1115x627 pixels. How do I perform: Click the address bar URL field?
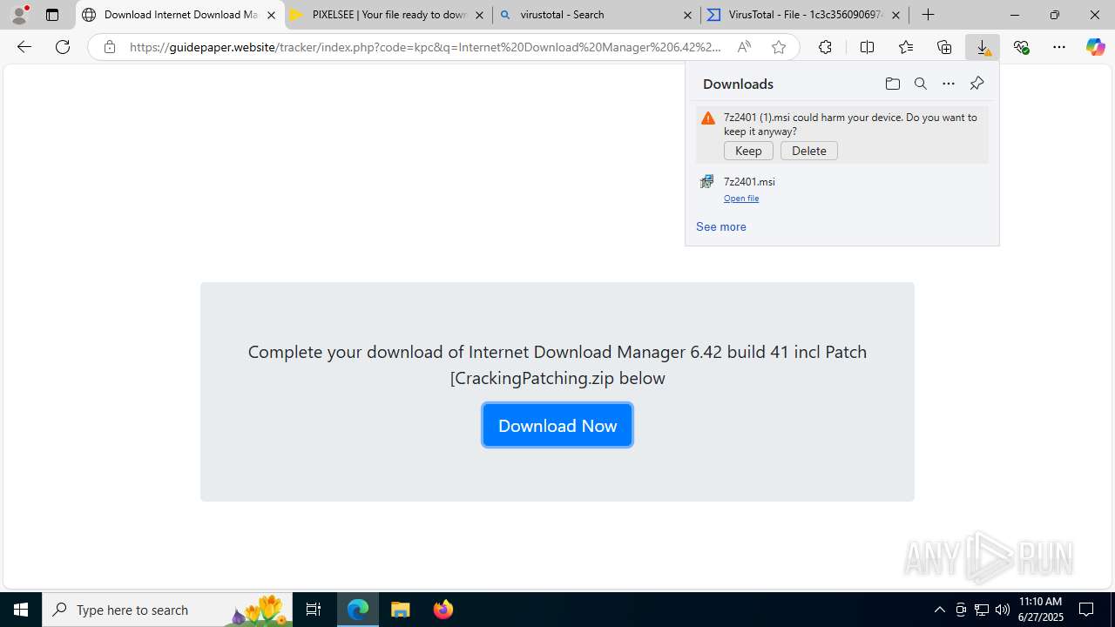point(425,47)
